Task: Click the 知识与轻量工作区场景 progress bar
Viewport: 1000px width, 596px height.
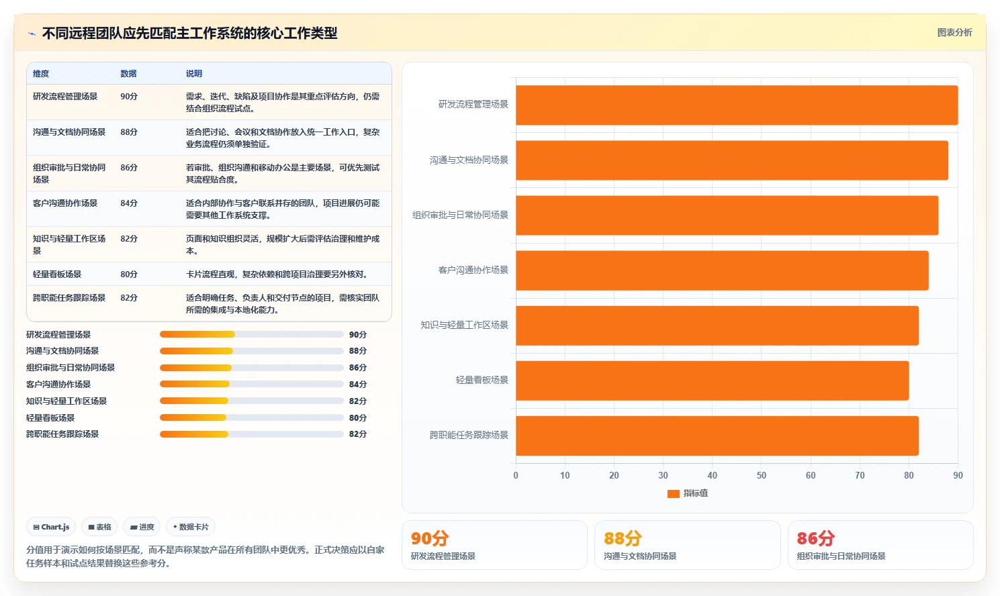Action: point(252,401)
